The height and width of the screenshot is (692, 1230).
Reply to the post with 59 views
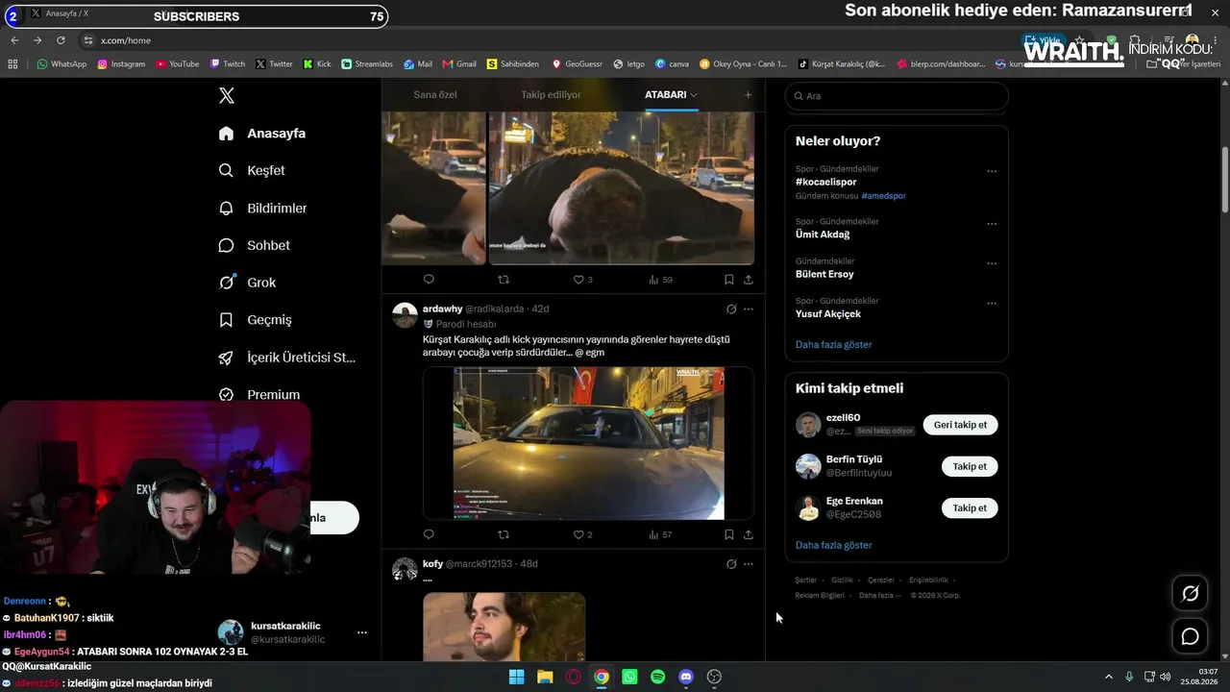coord(429,280)
